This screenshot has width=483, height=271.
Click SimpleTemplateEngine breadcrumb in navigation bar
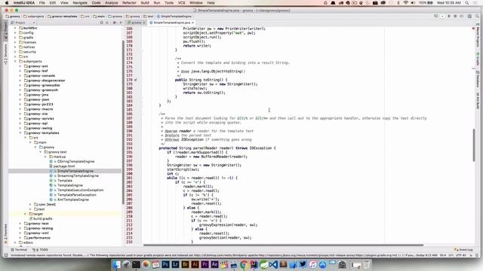point(174,17)
